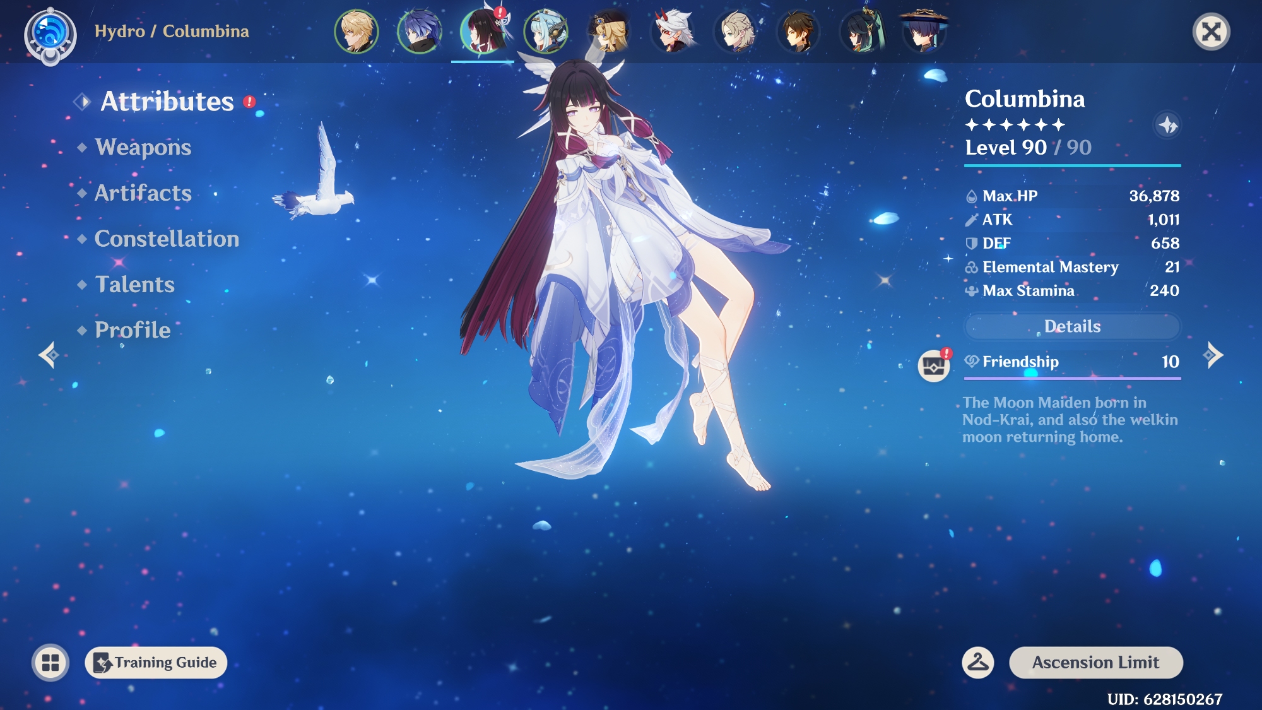
Task: Open the Profile menu
Action: click(x=133, y=330)
